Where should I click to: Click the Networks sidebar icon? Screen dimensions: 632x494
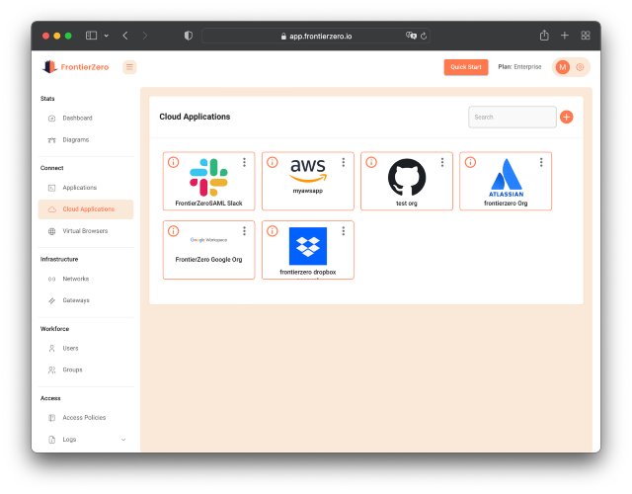51,279
